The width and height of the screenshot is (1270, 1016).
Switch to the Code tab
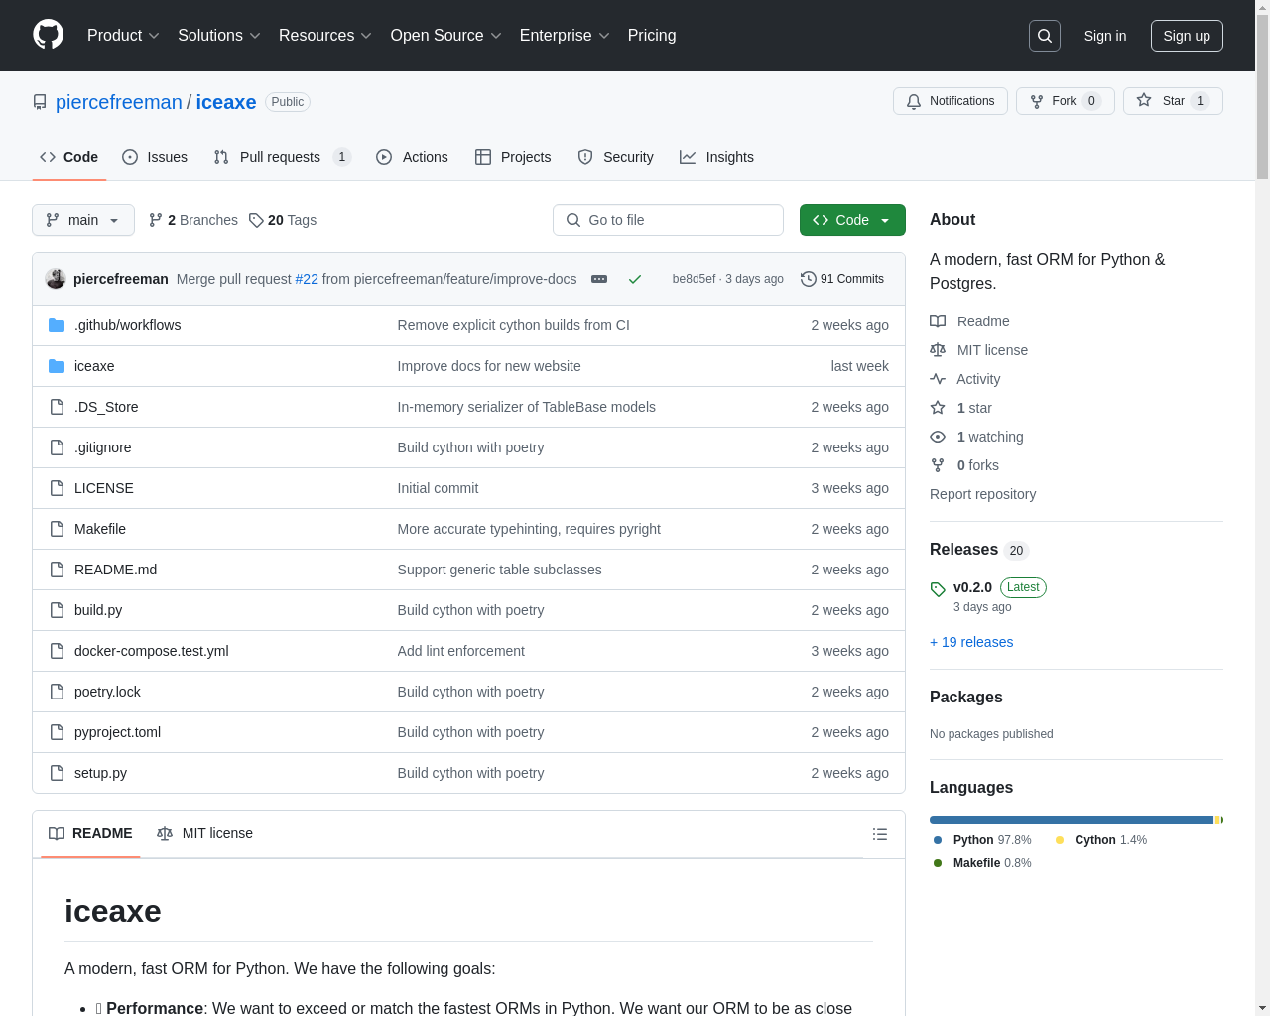click(x=69, y=157)
